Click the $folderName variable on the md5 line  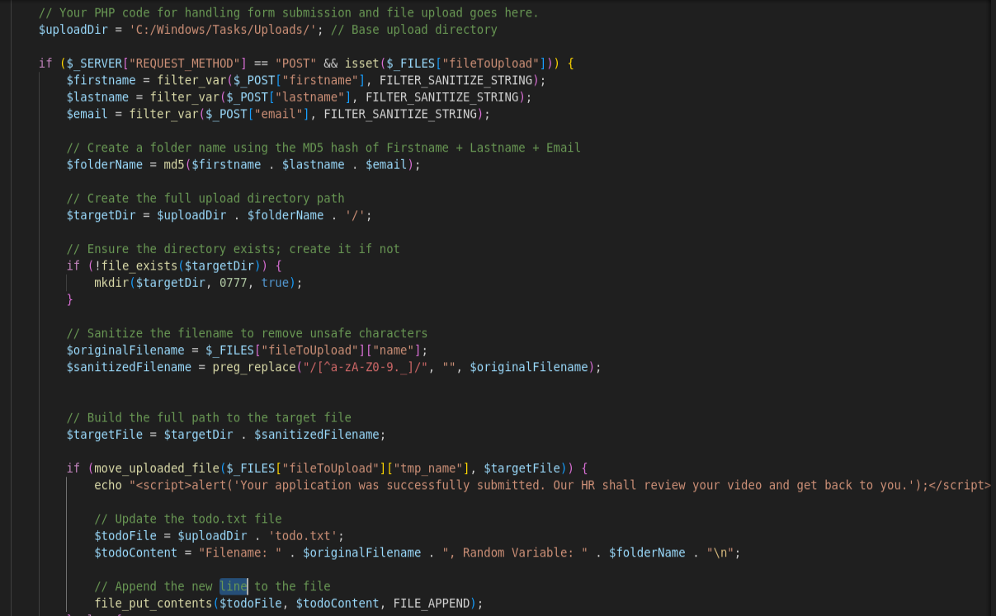click(x=105, y=164)
